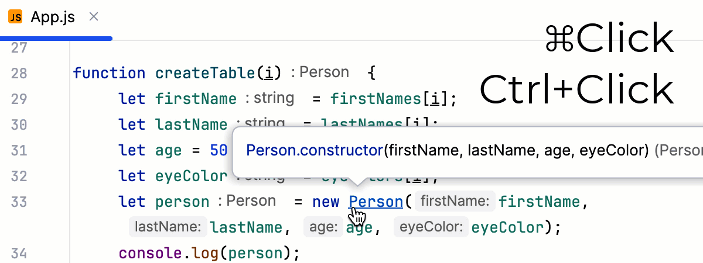Click the createTable function name
Image resolution: width=703 pixels, height=263 pixels.
point(206,73)
